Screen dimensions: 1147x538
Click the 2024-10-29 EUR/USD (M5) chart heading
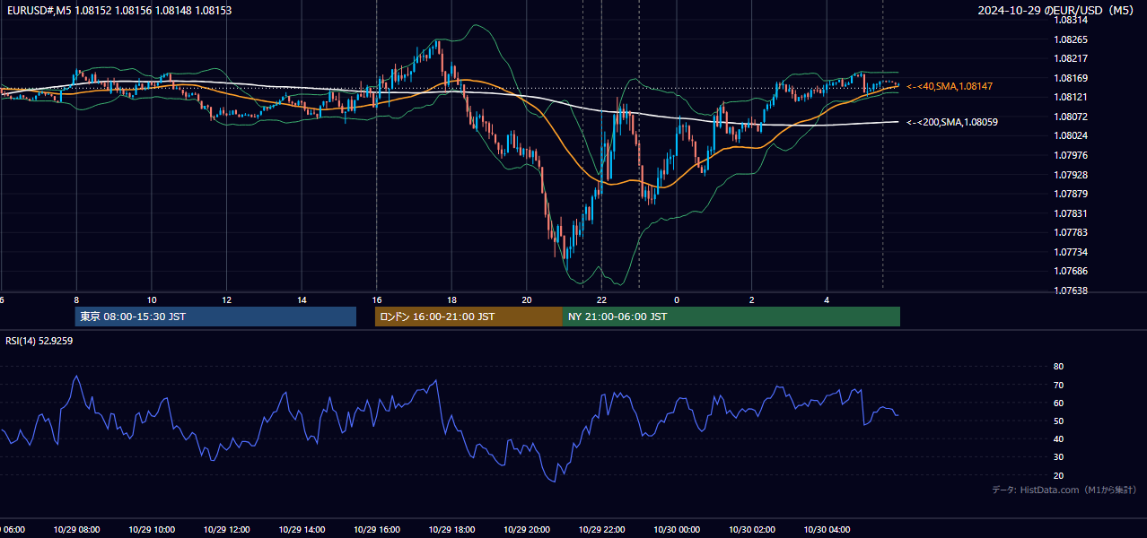tap(1056, 11)
